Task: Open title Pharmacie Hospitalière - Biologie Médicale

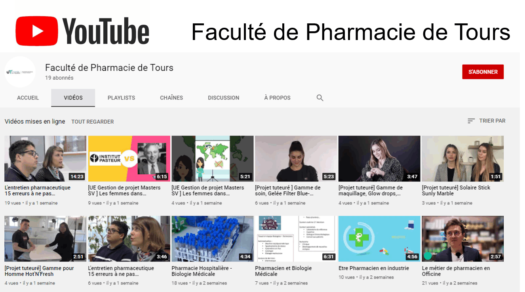Action: [x=202, y=271]
